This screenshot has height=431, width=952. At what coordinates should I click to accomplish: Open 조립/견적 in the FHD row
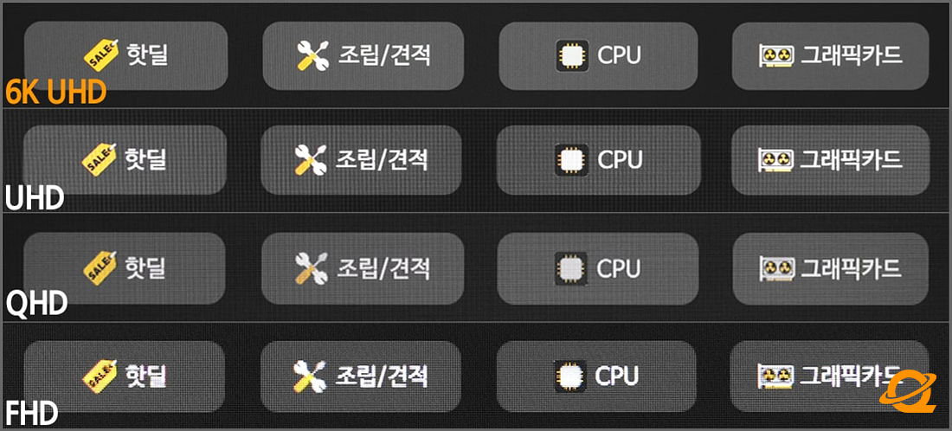coord(360,376)
